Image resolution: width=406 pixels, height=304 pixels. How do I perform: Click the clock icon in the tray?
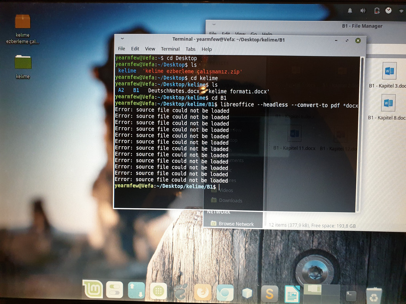[388, 10]
